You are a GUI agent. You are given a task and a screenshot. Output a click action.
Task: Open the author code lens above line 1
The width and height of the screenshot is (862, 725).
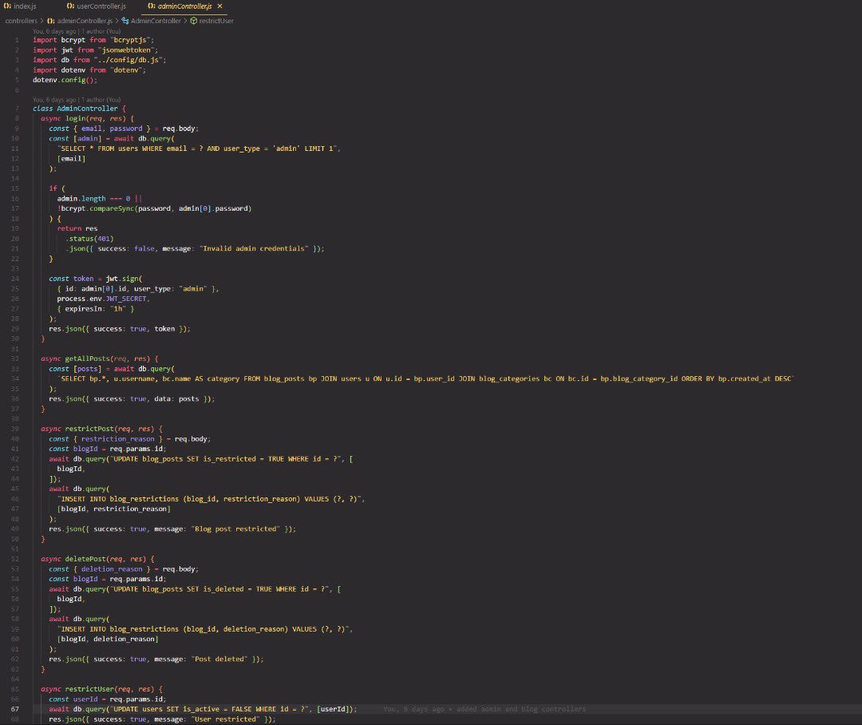click(77, 31)
